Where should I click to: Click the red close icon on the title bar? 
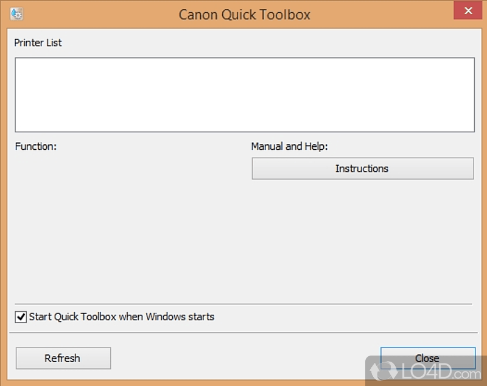468,10
